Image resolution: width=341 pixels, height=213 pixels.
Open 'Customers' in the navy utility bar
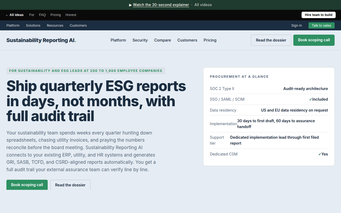(x=78, y=26)
